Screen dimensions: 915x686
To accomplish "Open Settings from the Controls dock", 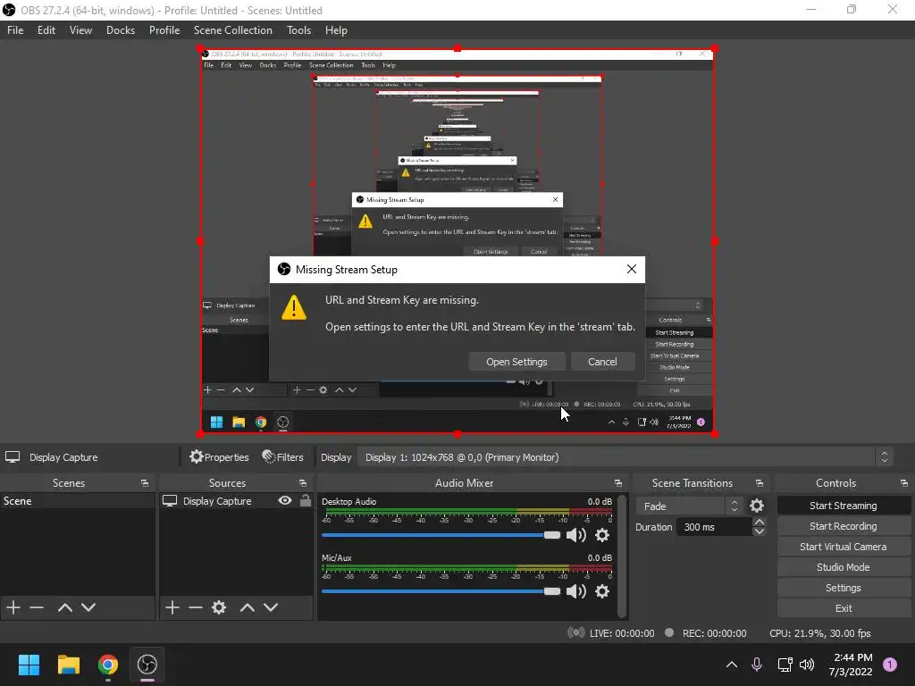I will [844, 588].
